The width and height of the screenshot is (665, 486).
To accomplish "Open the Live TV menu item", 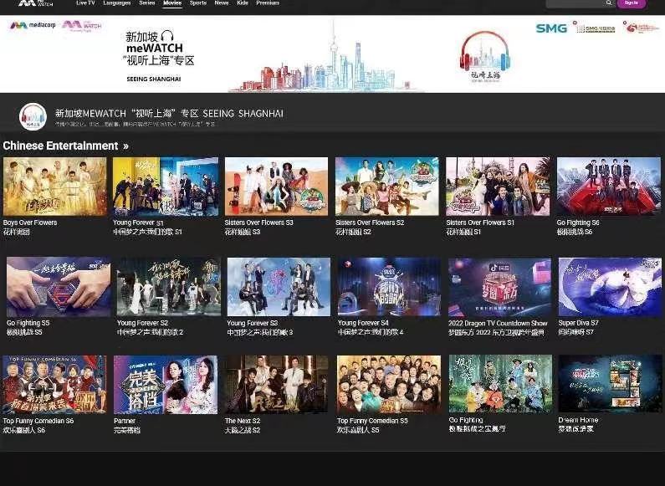I will [x=85, y=3].
